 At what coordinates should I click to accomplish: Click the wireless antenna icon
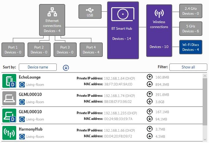159,14
